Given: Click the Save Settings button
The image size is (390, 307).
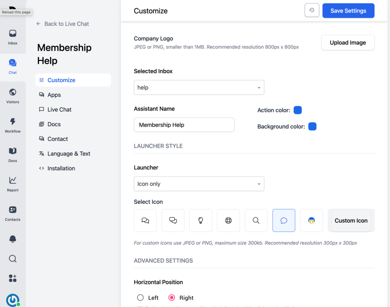Looking at the screenshot, I should [x=348, y=10].
